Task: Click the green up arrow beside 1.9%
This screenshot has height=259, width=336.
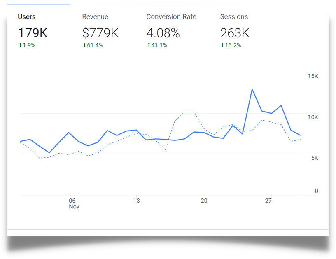Action: (20, 45)
